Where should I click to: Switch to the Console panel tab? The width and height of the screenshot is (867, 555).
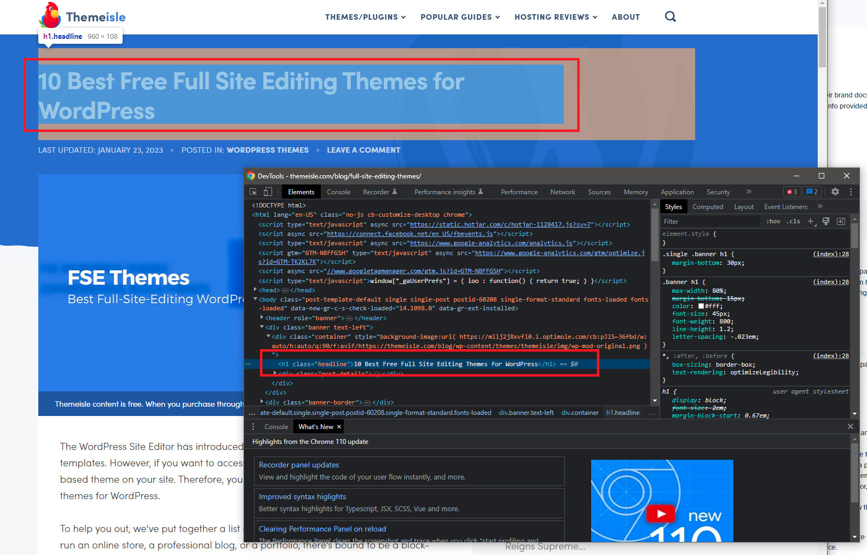[338, 192]
